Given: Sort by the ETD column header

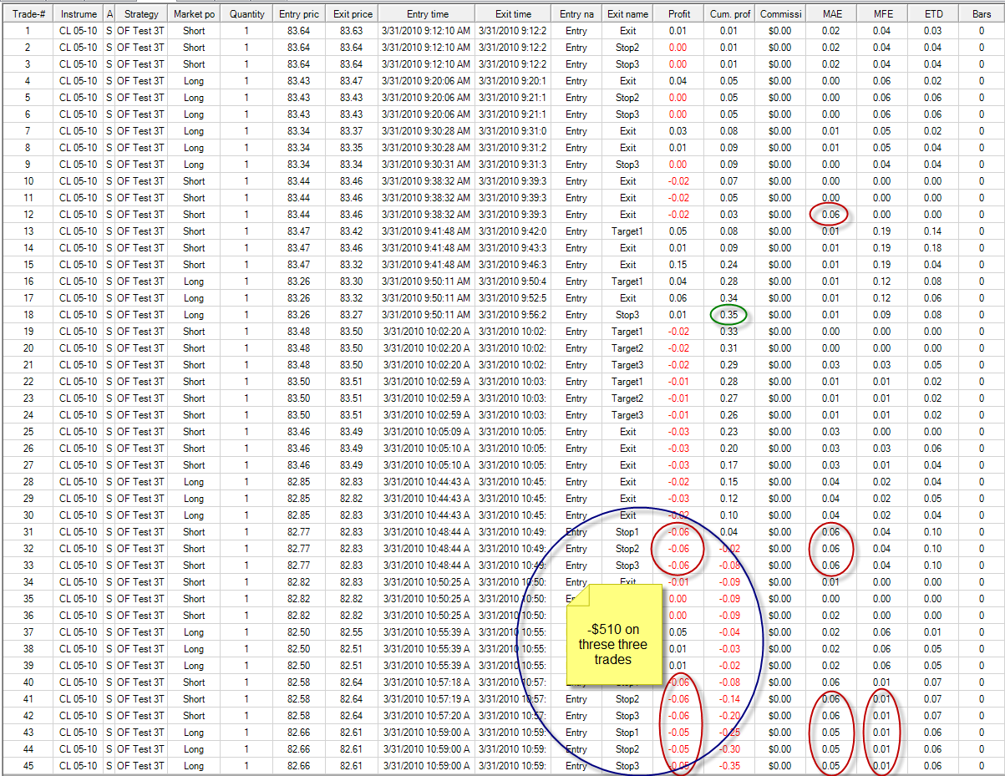Looking at the screenshot, I should click(932, 14).
